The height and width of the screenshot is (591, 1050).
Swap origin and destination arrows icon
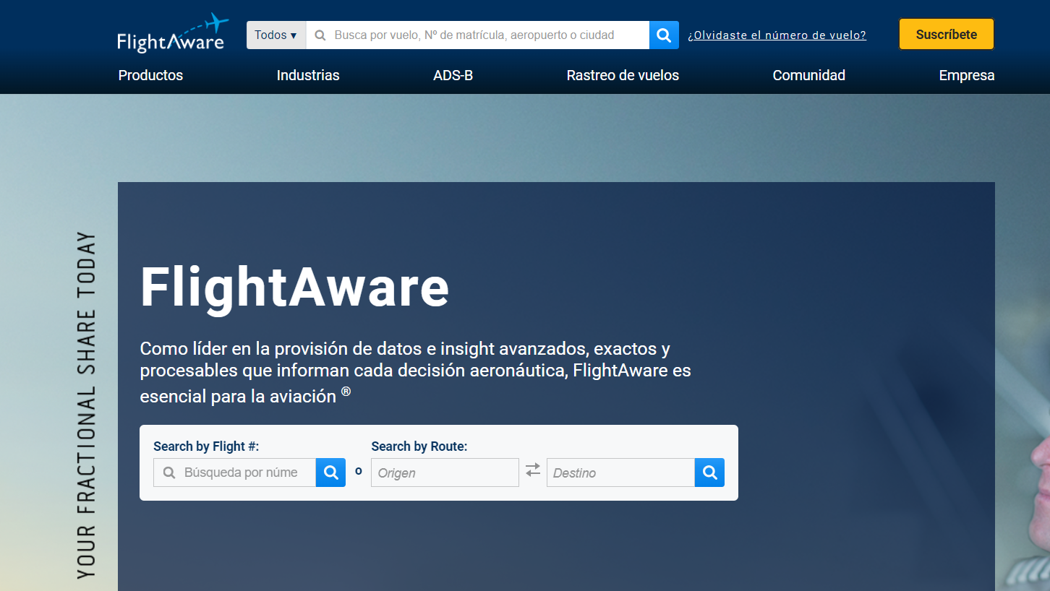tap(533, 470)
